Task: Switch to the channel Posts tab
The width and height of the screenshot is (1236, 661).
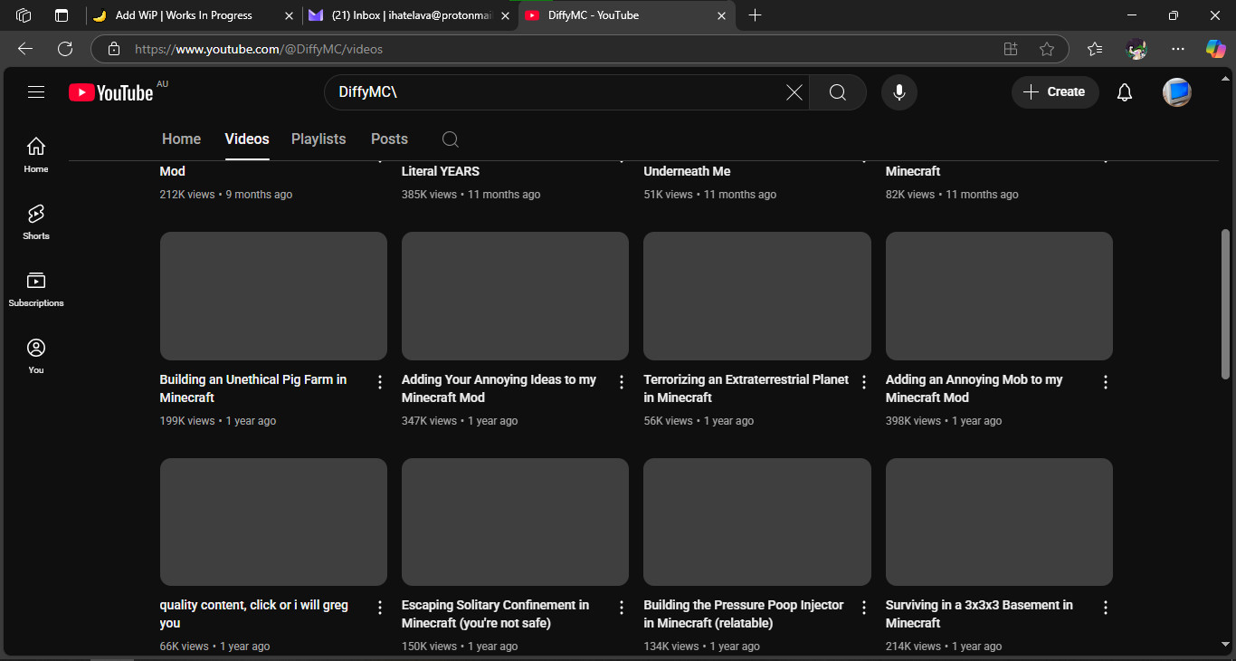Action: click(x=389, y=139)
